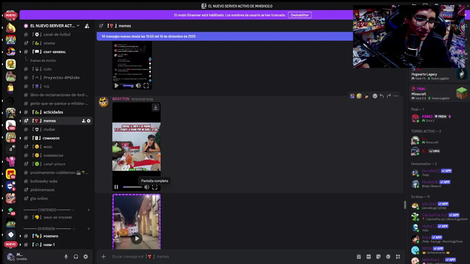The image size is (470, 264).
Task: Play the street ambulance video
Action: point(137,238)
